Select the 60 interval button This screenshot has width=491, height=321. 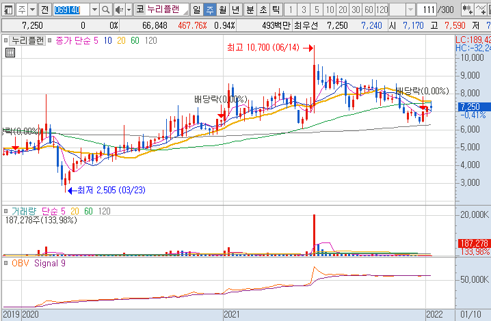click(369, 10)
